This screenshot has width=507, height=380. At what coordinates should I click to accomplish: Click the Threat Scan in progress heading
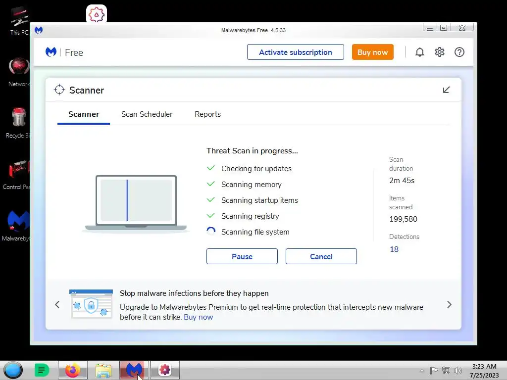(252, 151)
